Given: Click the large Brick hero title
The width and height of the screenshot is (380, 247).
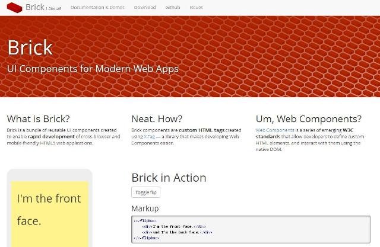Looking at the screenshot, I should coord(30,49).
